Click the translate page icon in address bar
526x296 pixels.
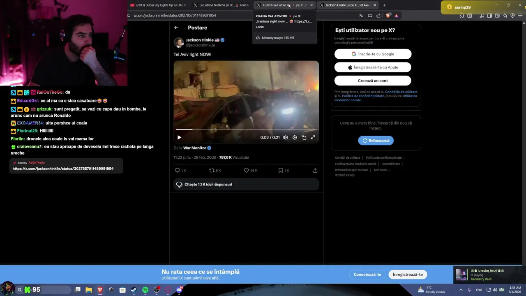tap(361, 16)
